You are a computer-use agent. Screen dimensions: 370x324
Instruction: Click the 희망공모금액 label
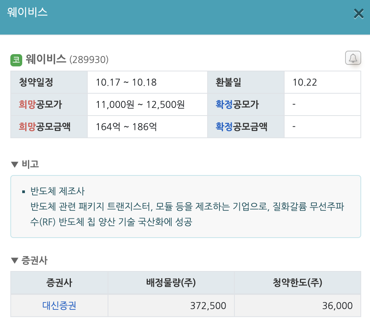point(44,127)
